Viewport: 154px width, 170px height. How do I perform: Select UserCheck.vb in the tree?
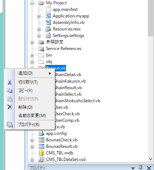coord(67,114)
